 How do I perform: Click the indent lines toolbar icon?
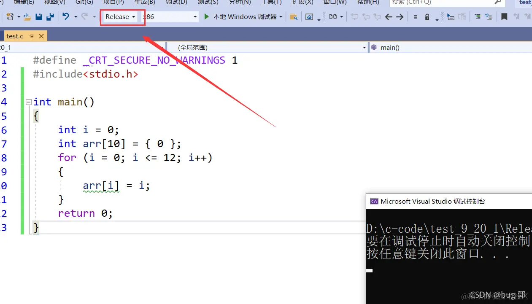coord(478,17)
